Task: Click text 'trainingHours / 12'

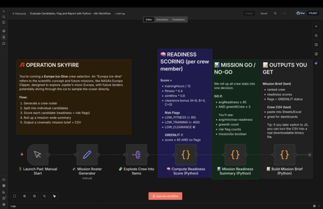Action: pyautogui.click(x=178, y=86)
